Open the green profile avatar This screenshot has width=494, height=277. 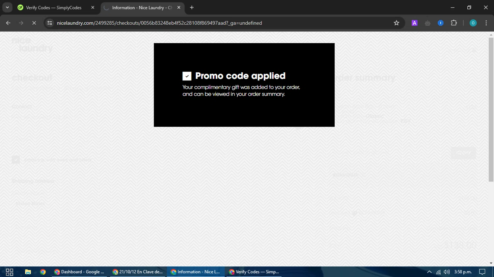[473, 23]
